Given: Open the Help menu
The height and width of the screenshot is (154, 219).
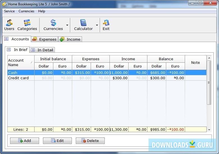Looking at the screenshot, I should [x=42, y=11].
